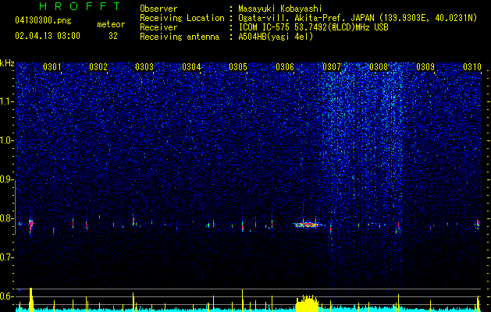Click the wide yellow intensity hump below 0306 echo

pyautogui.click(x=308, y=303)
